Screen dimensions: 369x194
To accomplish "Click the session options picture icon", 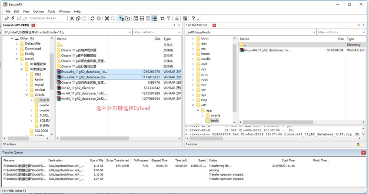I will [185, 18].
